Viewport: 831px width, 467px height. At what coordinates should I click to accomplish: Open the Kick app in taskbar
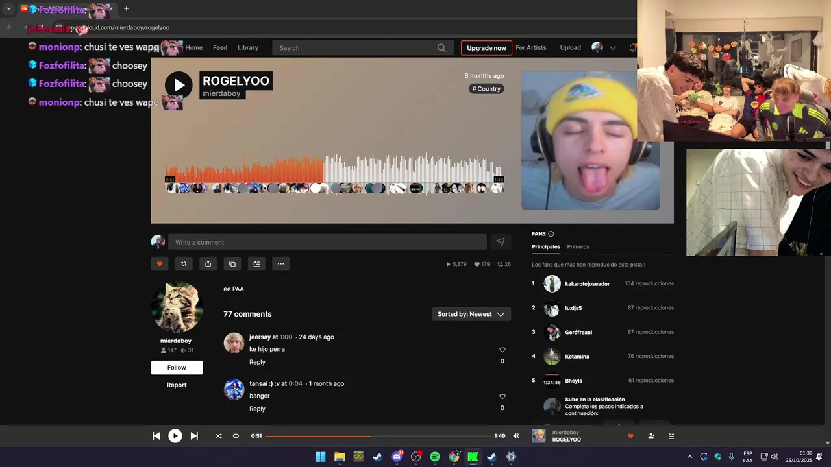(473, 457)
